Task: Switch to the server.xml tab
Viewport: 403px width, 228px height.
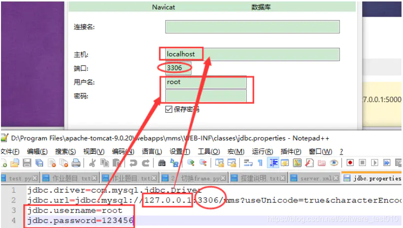Action: click(x=314, y=178)
